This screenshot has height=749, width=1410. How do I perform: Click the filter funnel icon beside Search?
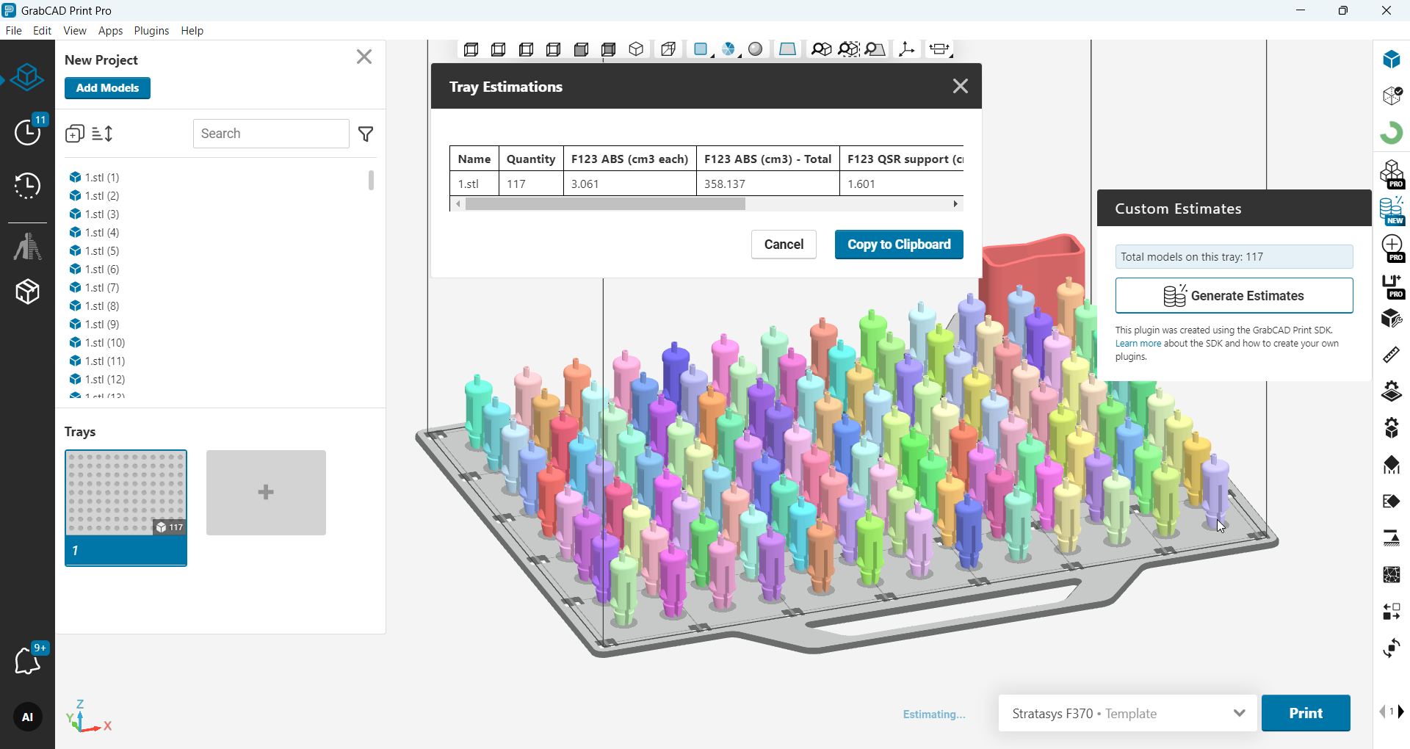click(x=366, y=134)
